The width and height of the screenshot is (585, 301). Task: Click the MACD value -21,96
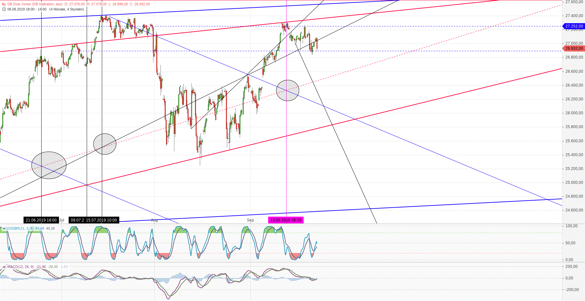pyautogui.click(x=41, y=267)
